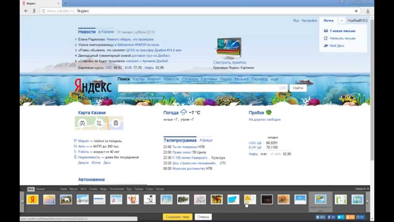Open 'На дорогах свободно' link
Screen dimensions: 394x222
click(x=265, y=120)
